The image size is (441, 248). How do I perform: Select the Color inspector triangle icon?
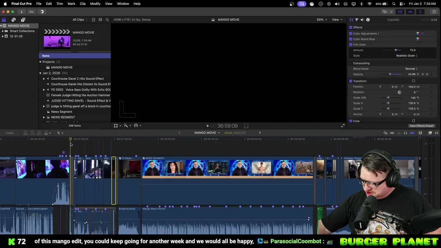click(357, 20)
